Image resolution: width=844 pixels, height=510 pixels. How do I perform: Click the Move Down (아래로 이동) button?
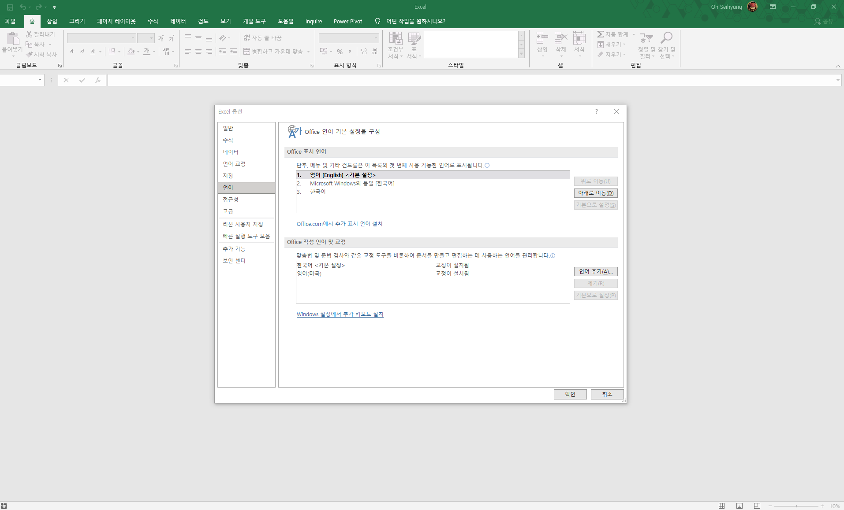(596, 193)
